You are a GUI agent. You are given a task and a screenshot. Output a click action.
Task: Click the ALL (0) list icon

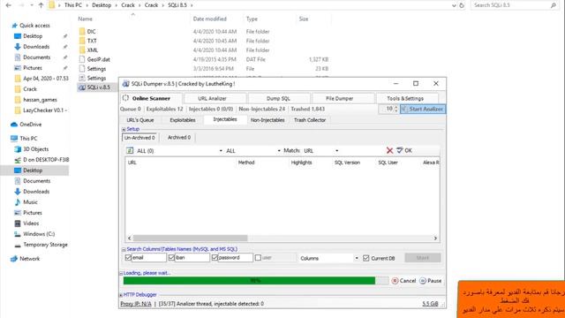(x=130, y=150)
